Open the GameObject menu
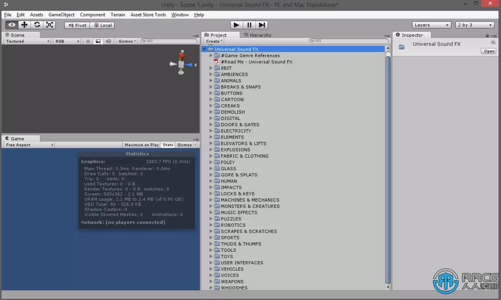This screenshot has height=300, width=501. (62, 15)
